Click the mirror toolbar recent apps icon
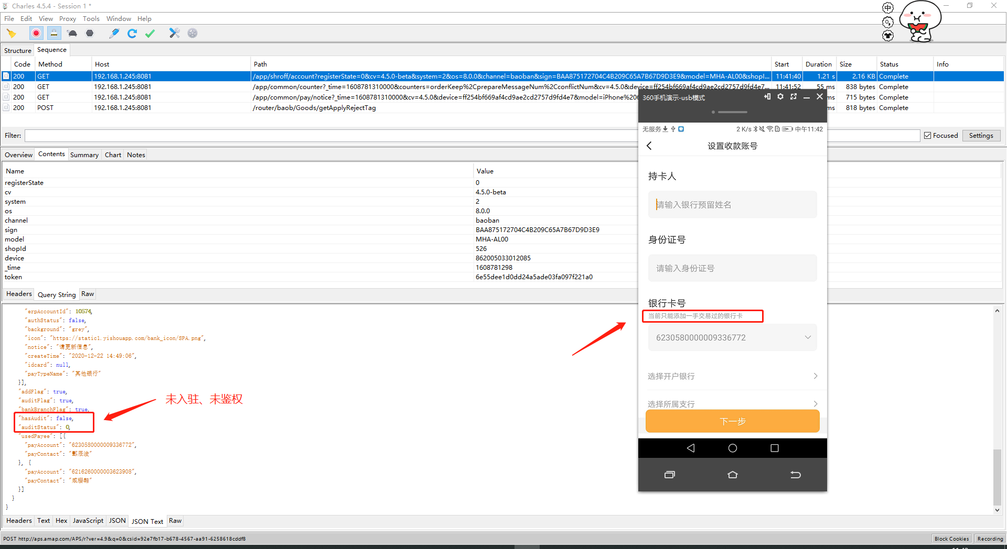The height and width of the screenshot is (549, 1007). [x=670, y=475]
